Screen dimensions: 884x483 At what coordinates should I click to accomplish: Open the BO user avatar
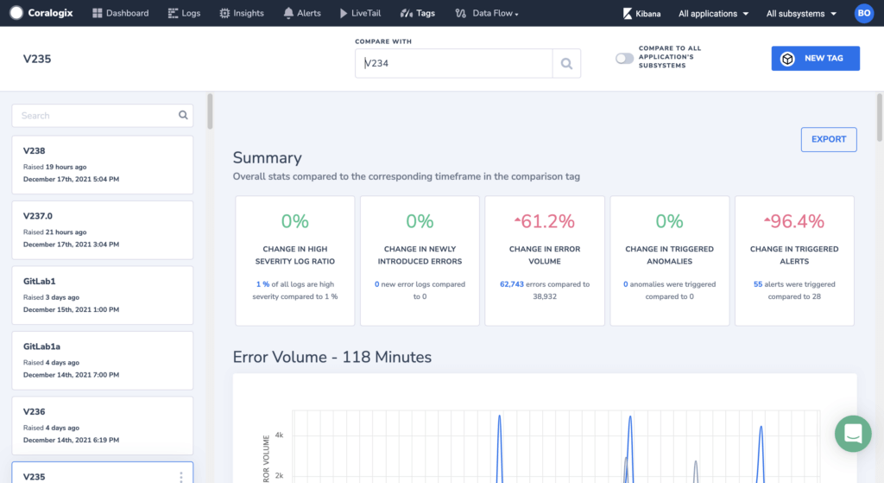coord(863,13)
